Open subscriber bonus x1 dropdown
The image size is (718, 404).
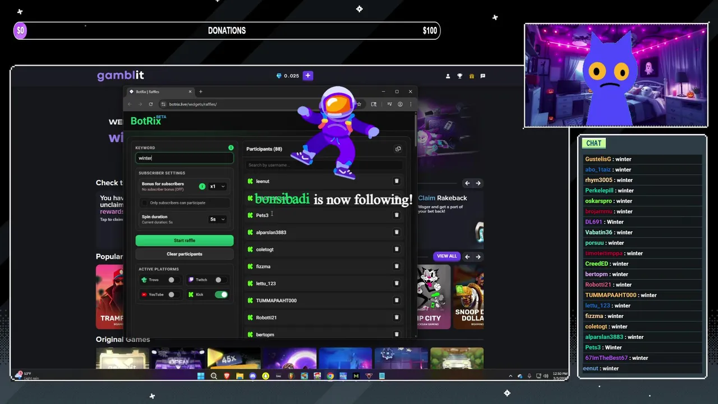[x=217, y=186]
